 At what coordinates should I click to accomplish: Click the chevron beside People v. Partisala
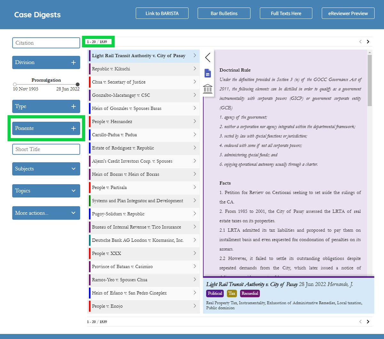(195, 187)
